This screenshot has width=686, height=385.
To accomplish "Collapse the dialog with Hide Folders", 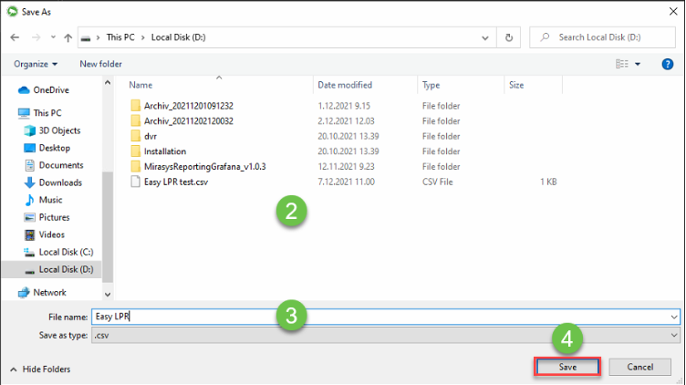I will click(x=40, y=369).
